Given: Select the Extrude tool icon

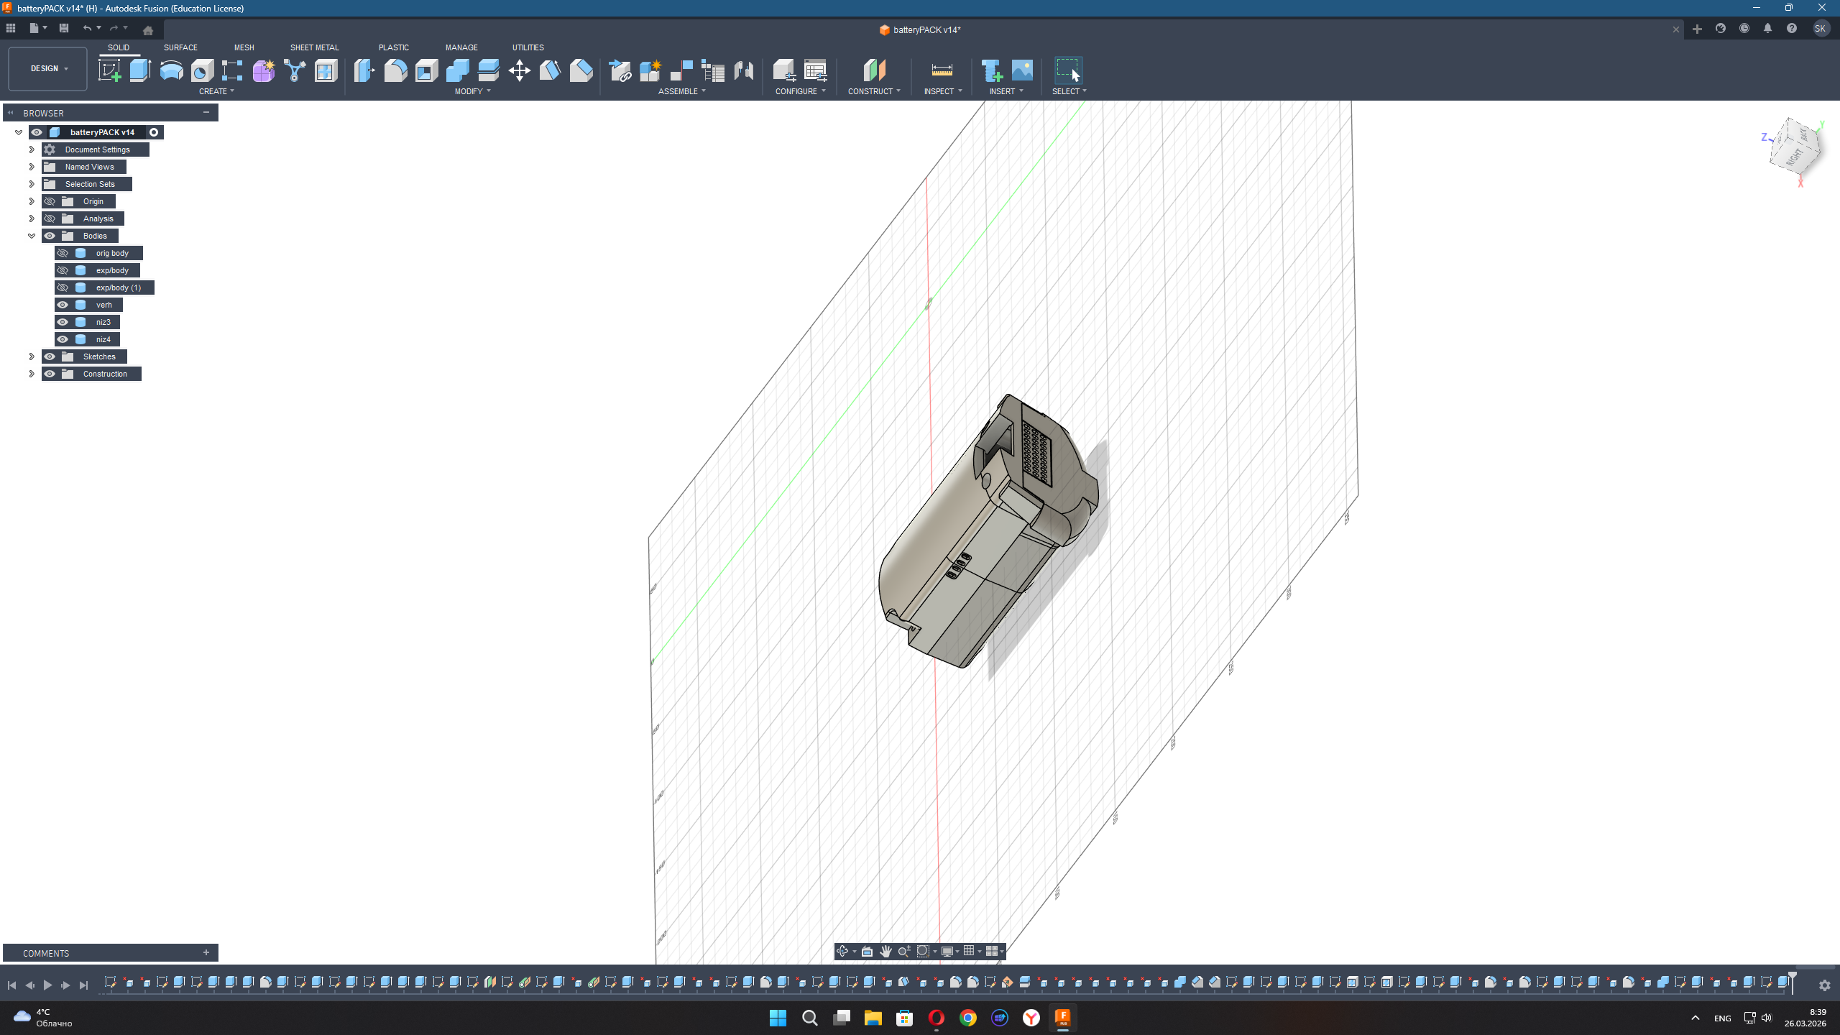Looking at the screenshot, I should coord(140,70).
